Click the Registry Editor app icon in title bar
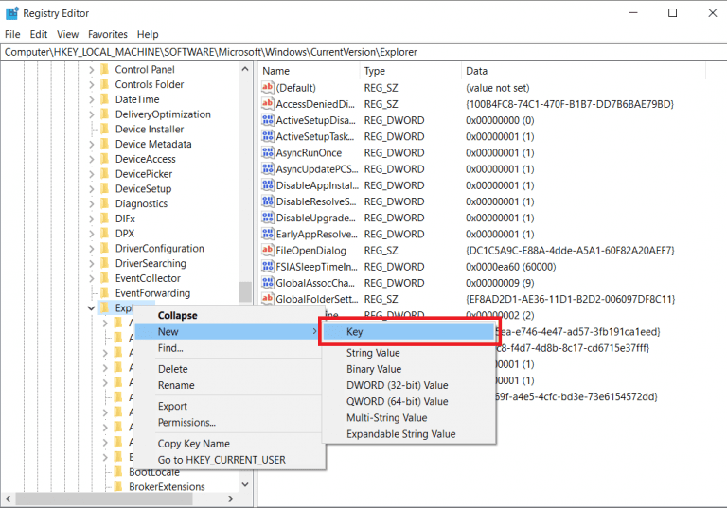The image size is (727, 508). click(x=12, y=13)
